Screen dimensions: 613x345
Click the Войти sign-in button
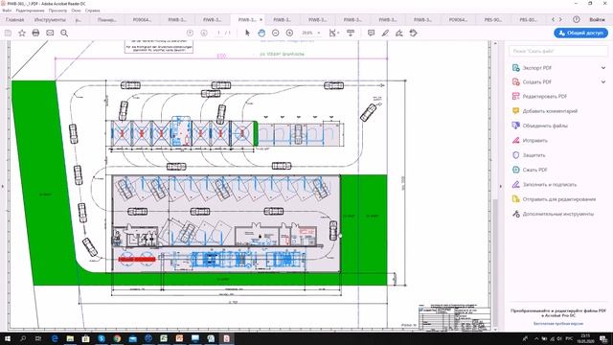tap(597, 19)
